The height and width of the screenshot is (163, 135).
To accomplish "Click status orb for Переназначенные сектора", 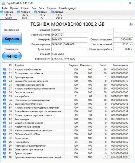I will (5, 85).
